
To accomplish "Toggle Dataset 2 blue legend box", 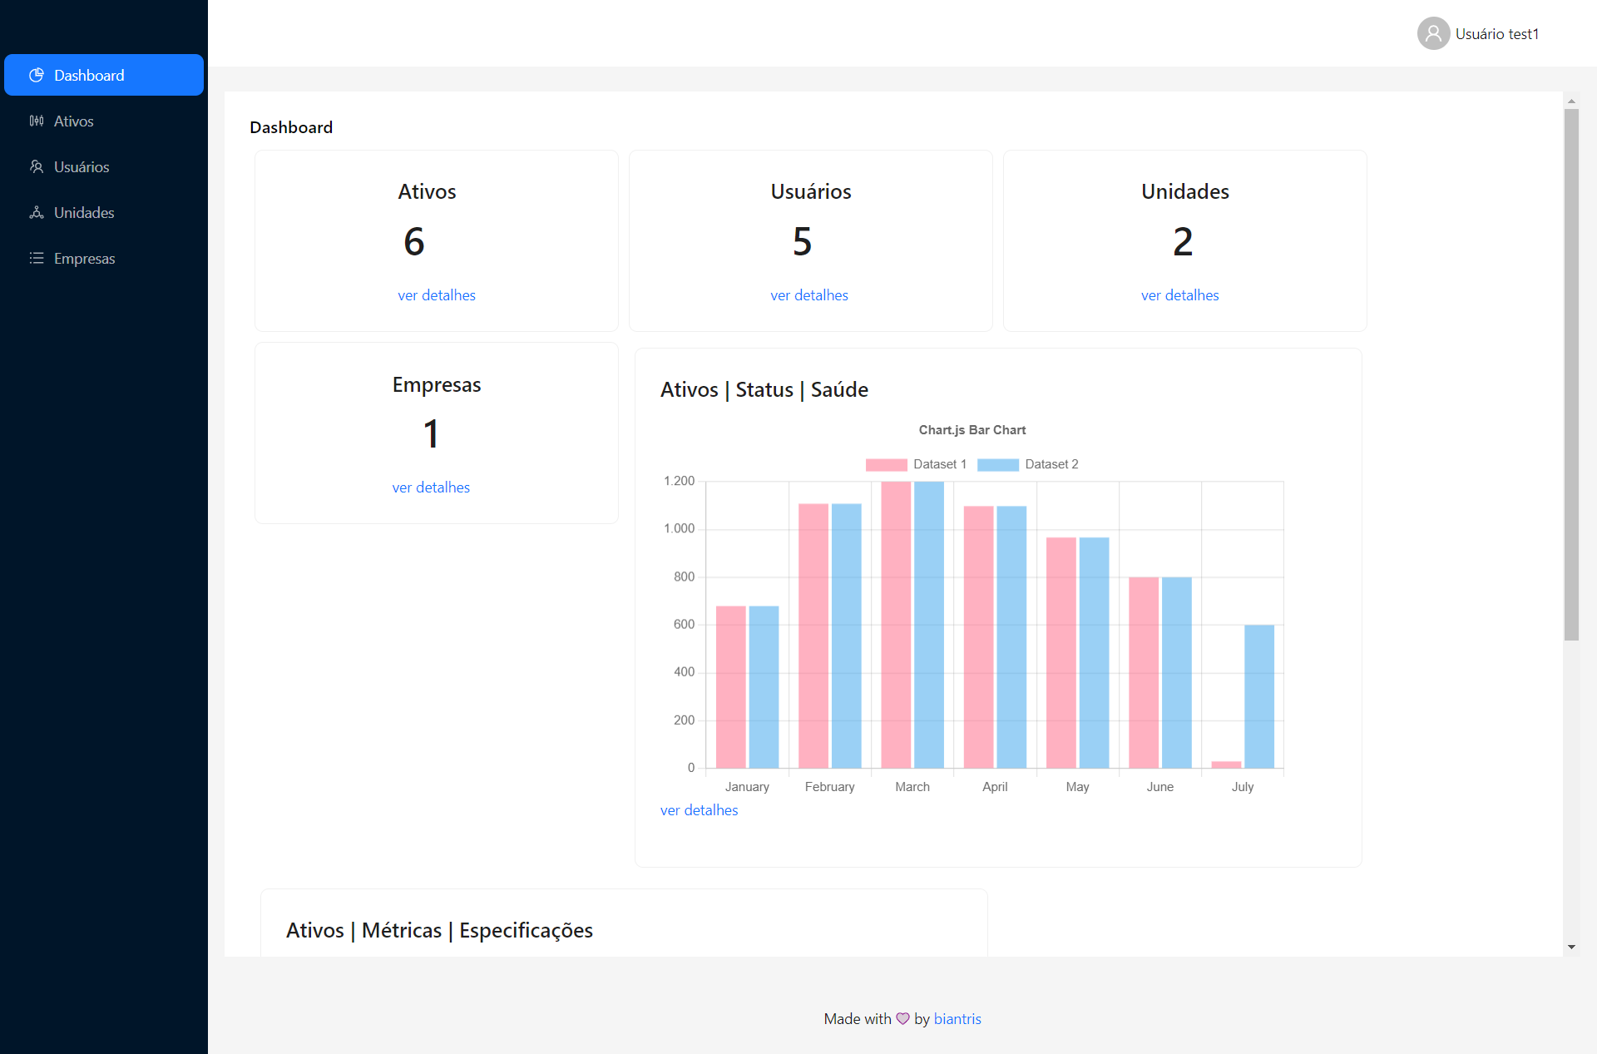I will [x=997, y=465].
